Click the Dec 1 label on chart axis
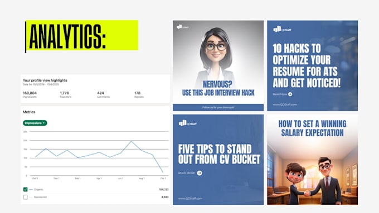The height and width of the screenshot is (213, 379). [x=56, y=179]
